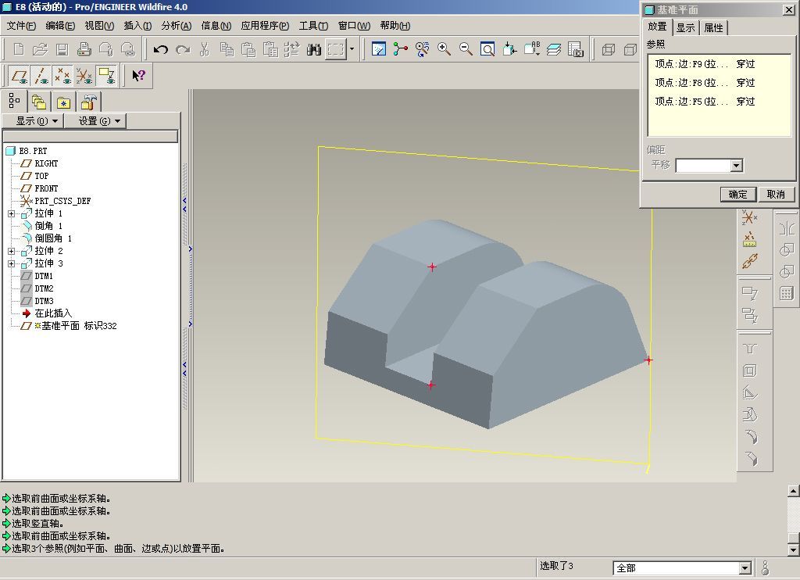This screenshot has width=800, height=580.
Task: Click the datum coordinate system tool icon
Action: (x=749, y=217)
